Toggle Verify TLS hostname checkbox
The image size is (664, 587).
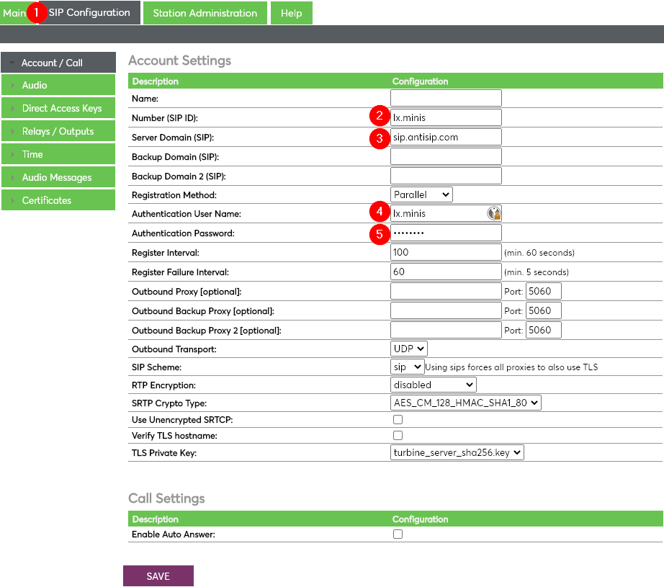[x=398, y=435]
